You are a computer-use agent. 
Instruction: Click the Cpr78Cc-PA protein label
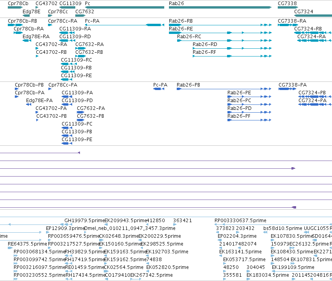[63, 85]
